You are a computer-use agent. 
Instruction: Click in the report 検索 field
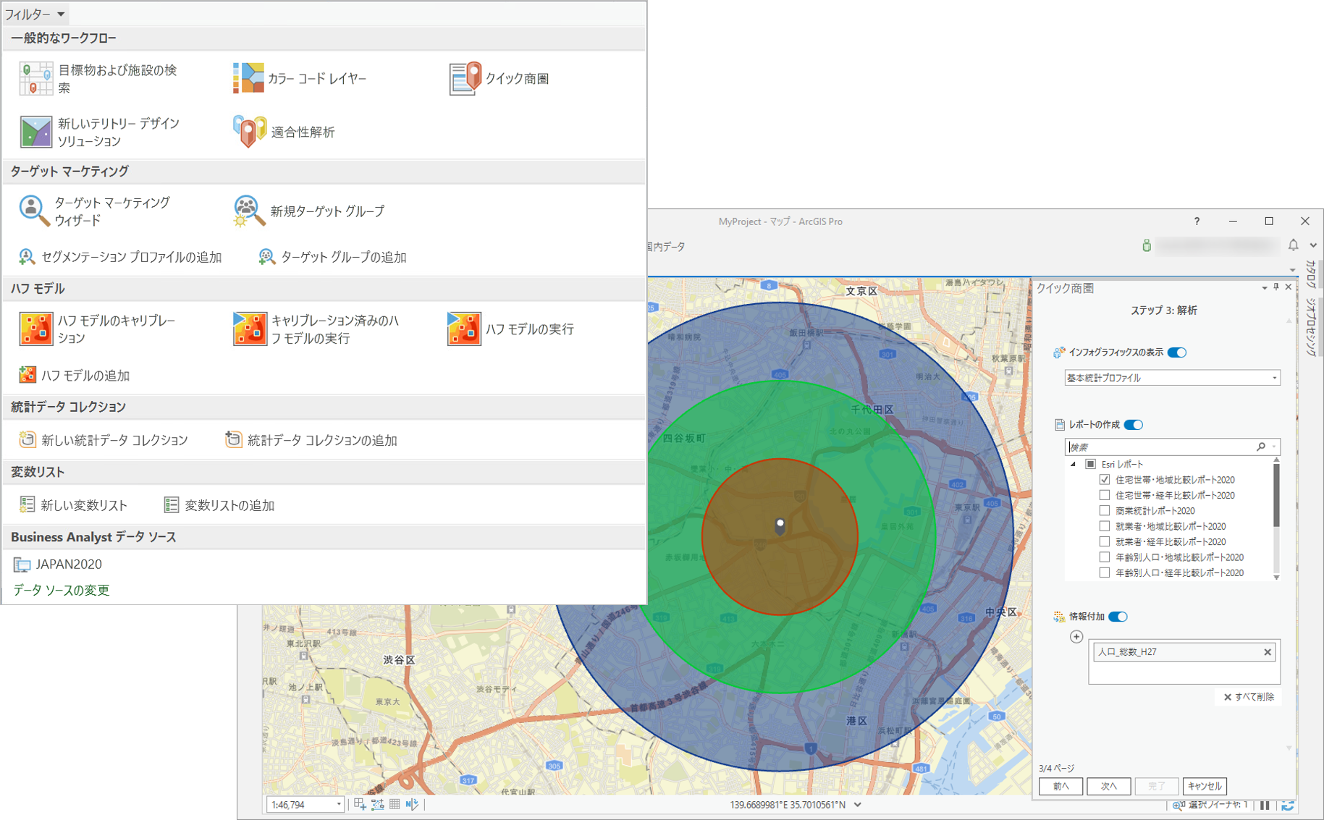(1160, 447)
